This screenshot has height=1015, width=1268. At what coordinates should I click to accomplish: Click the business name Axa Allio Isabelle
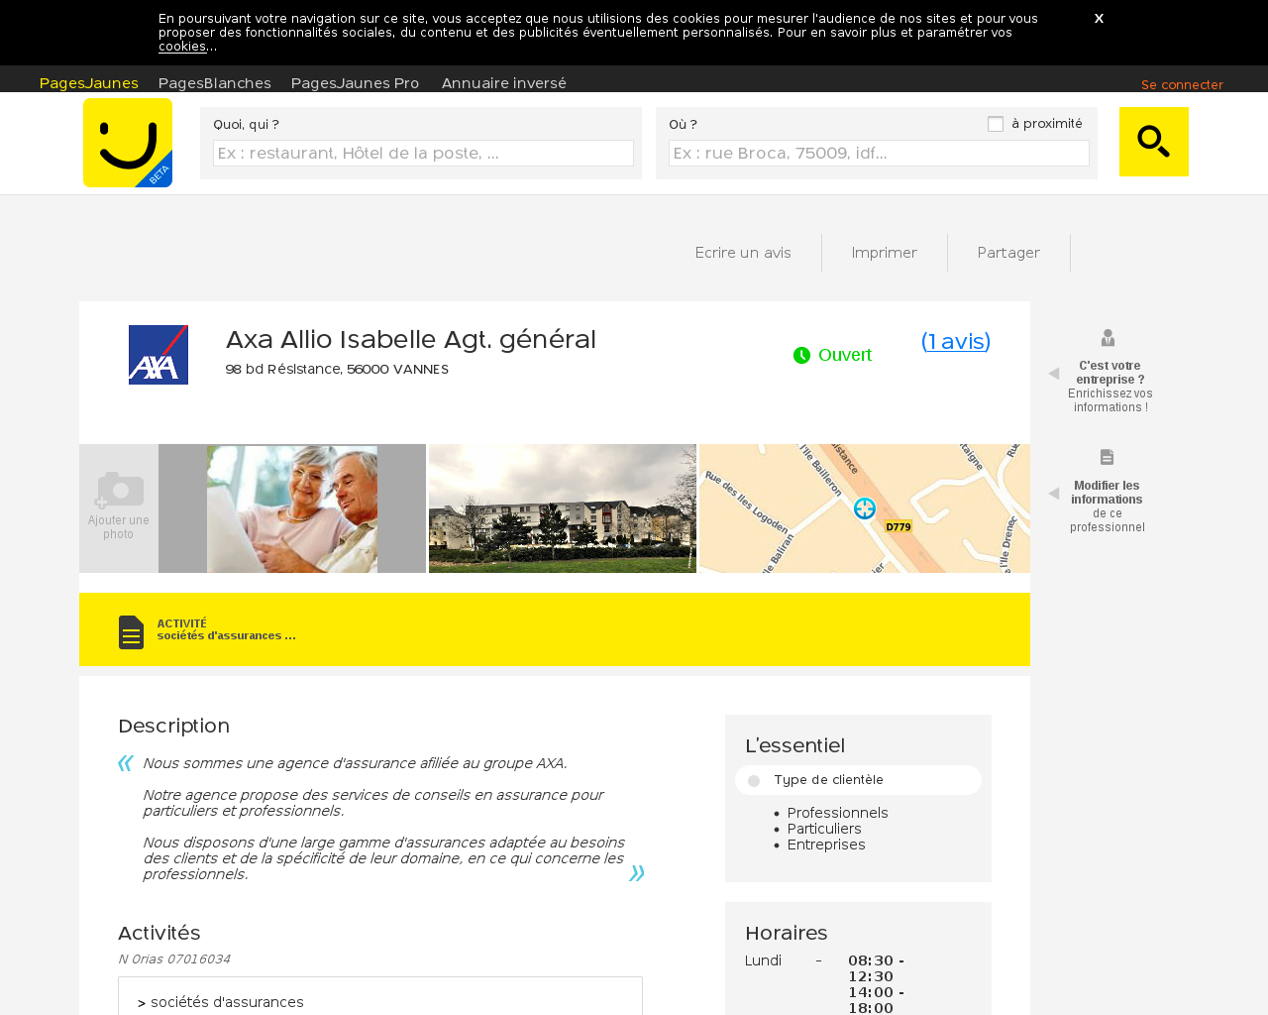point(411,339)
